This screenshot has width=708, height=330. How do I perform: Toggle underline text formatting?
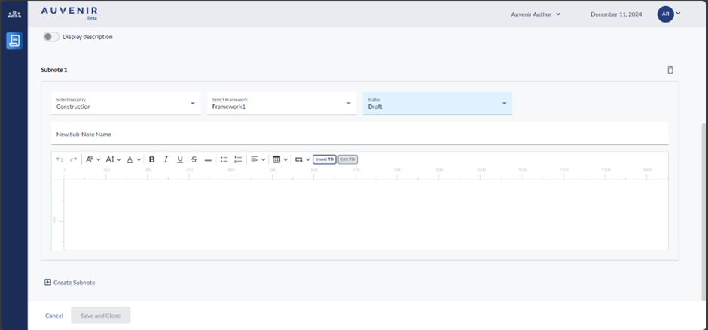coord(180,159)
